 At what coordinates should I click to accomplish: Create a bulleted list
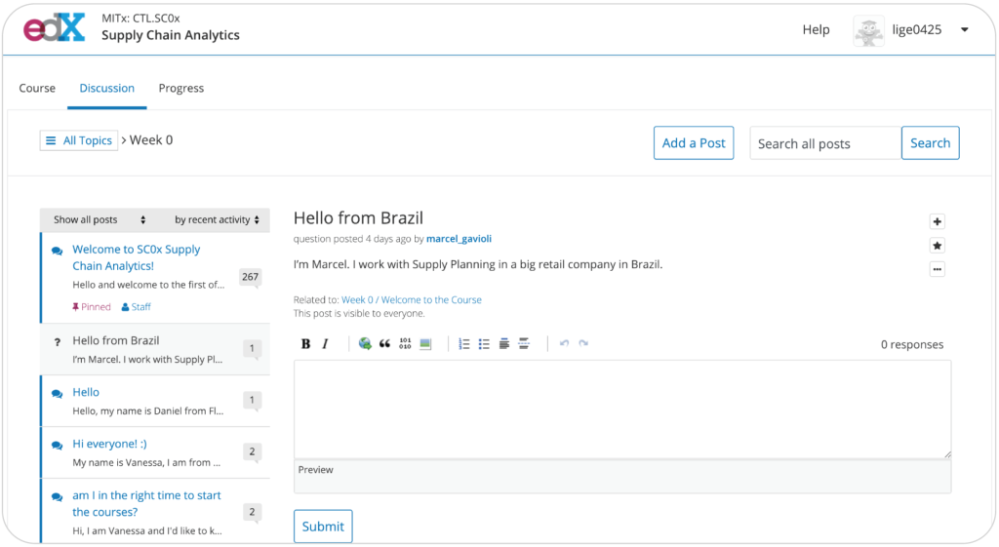click(484, 344)
